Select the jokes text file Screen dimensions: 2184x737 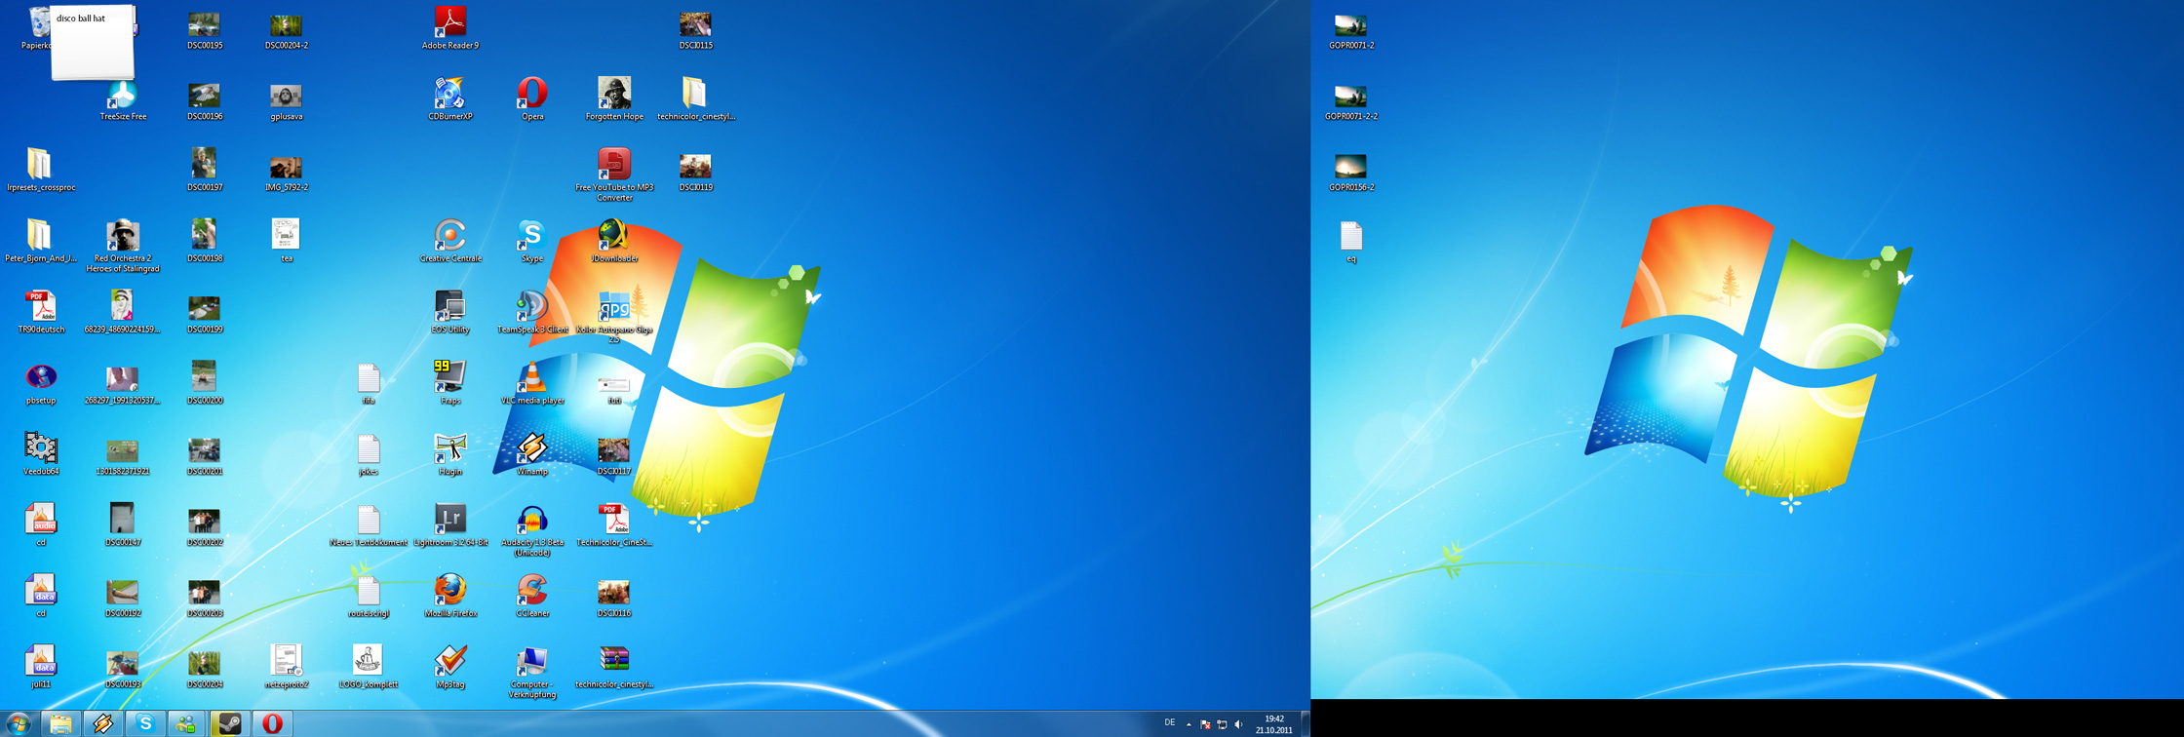[369, 454]
